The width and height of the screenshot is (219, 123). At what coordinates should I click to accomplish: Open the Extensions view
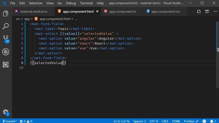click(x=5, y=65)
